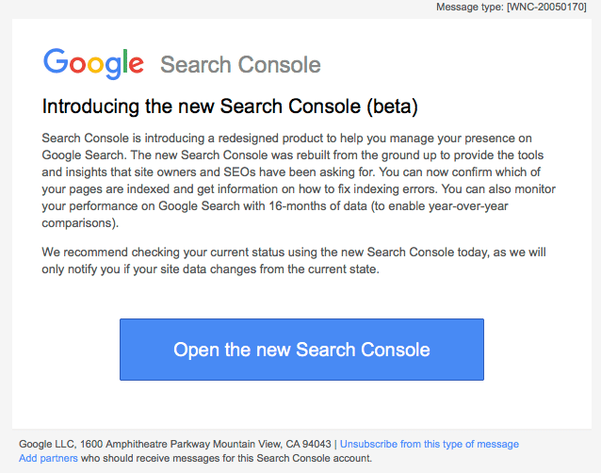Click the first paragraph about redesigned product
Screen dimensions: 601x473
299,180
